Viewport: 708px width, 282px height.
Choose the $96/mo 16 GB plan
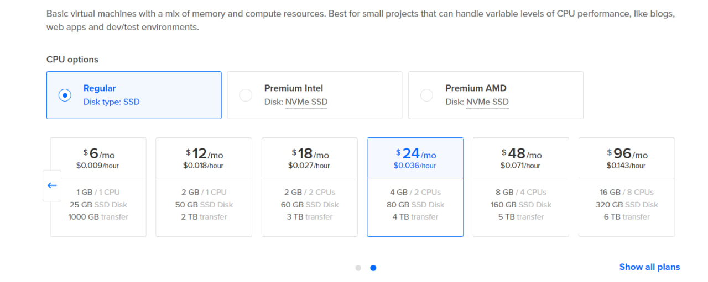coord(627,187)
